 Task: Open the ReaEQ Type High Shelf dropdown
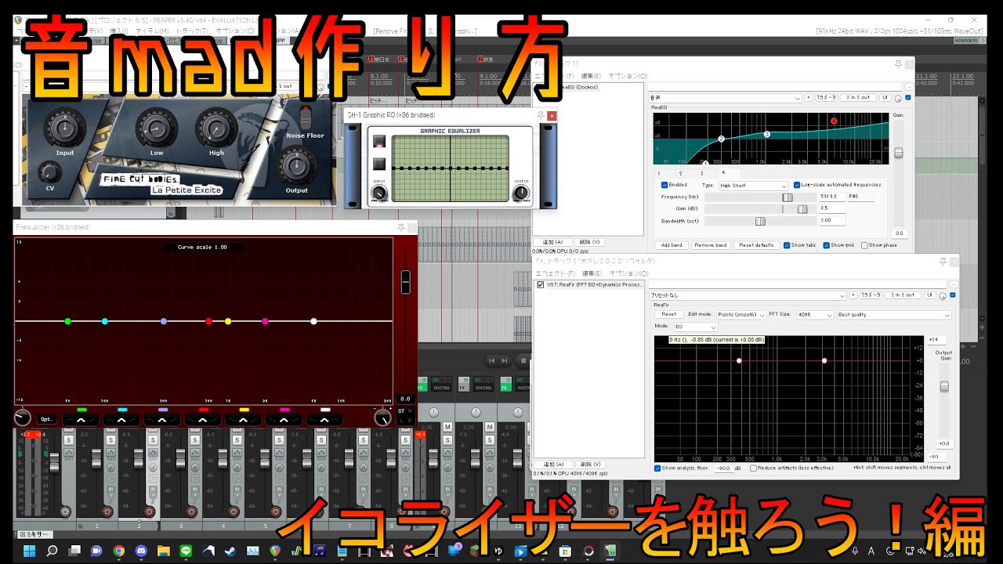(x=753, y=186)
